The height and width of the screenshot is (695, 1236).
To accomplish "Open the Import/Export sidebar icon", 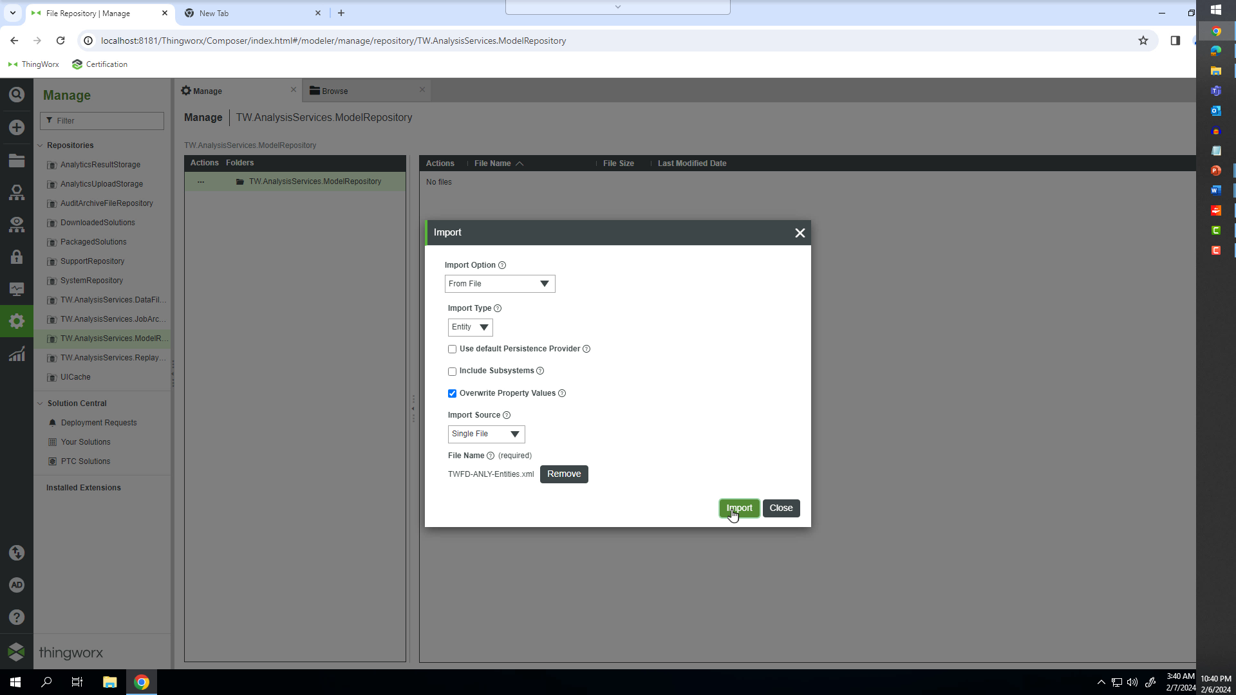I will coord(17,553).
